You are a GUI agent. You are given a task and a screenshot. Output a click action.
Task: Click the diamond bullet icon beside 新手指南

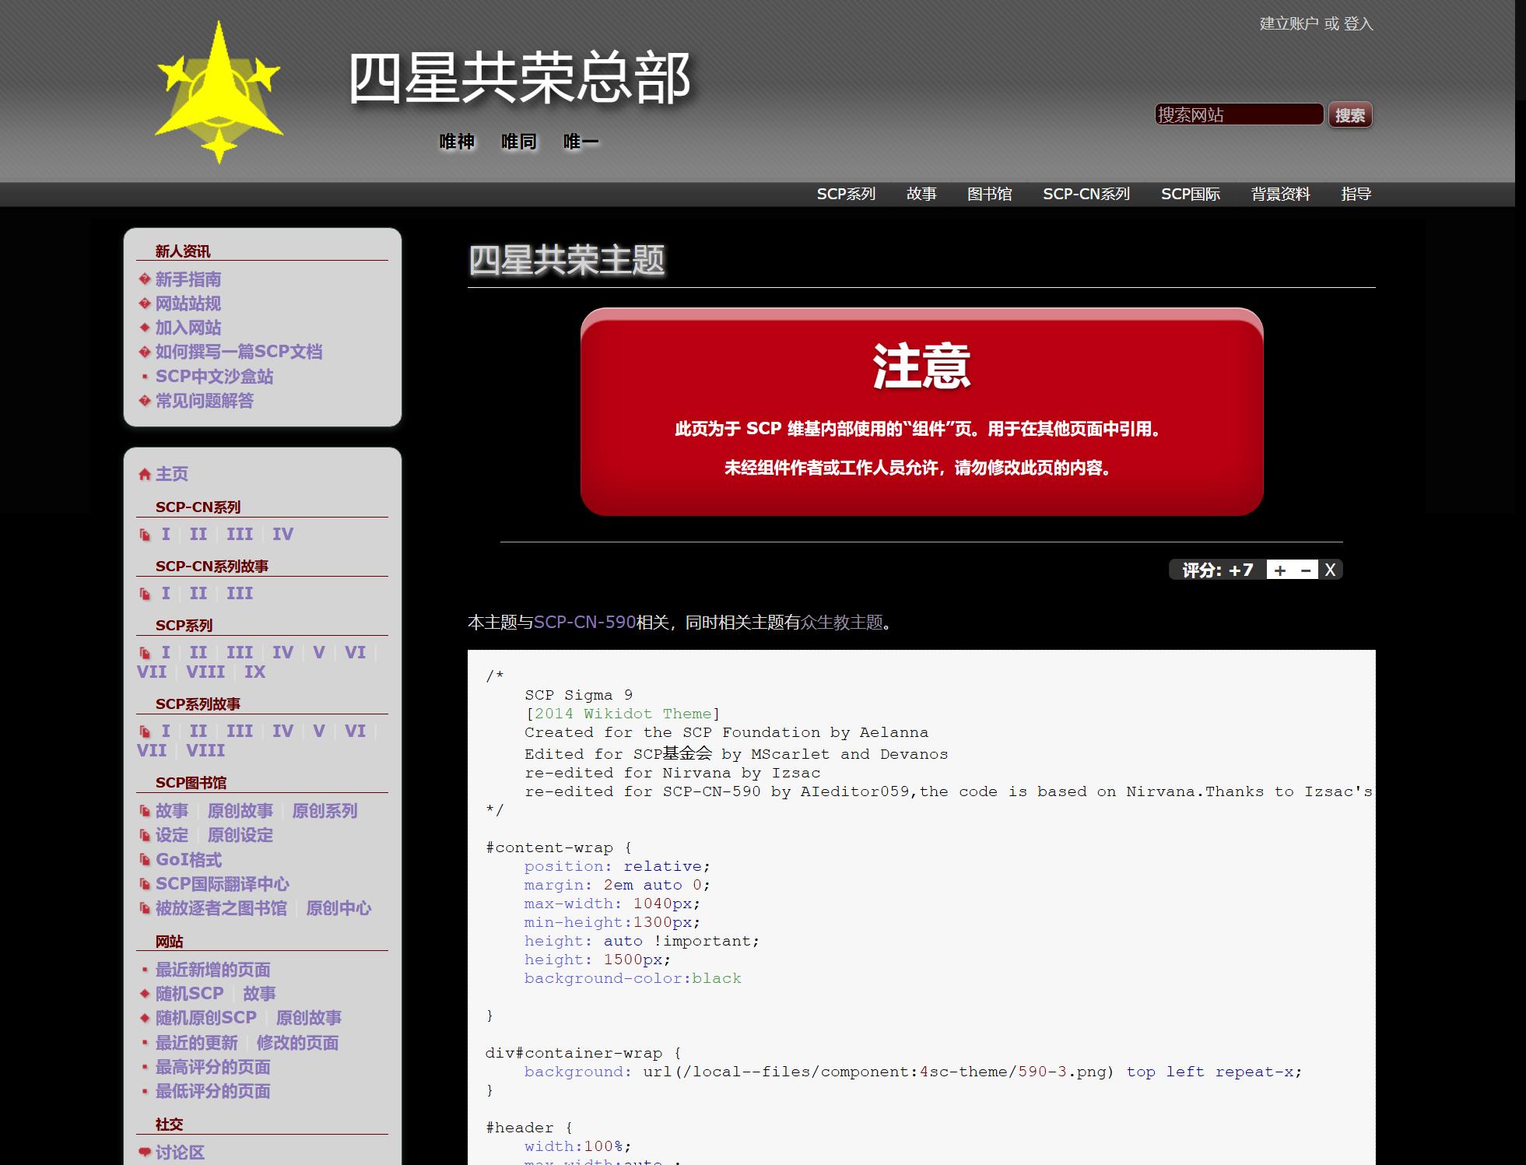(145, 279)
